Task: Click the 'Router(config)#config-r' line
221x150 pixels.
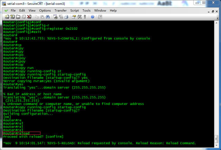Action: pyautogui.click(x=26, y=25)
